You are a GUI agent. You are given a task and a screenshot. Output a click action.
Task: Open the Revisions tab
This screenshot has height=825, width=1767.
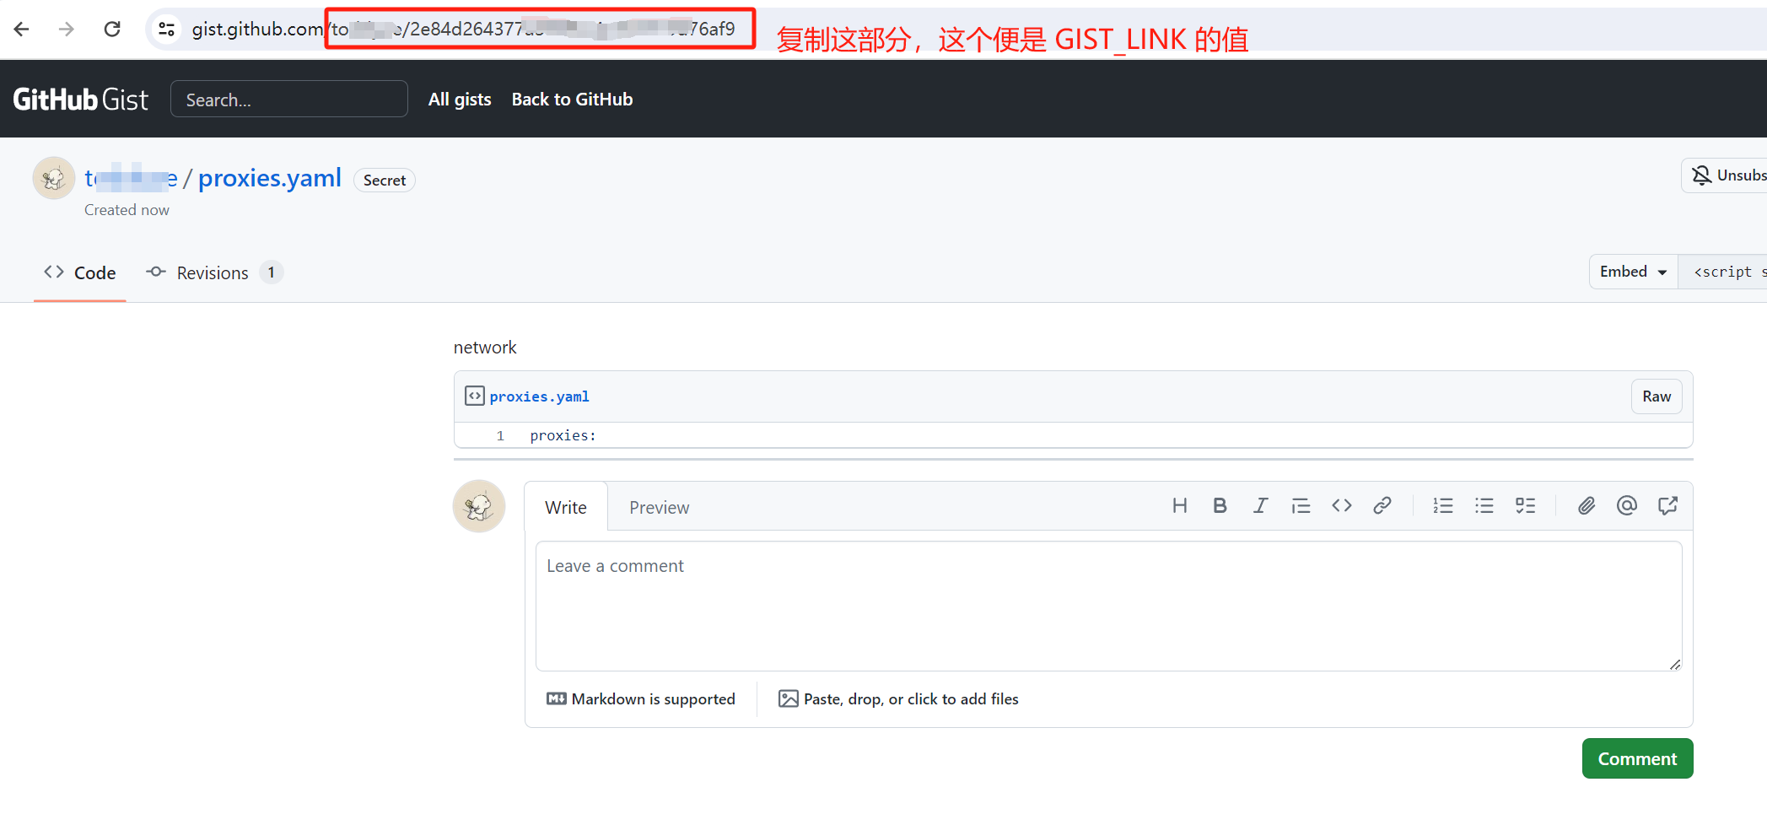click(214, 272)
